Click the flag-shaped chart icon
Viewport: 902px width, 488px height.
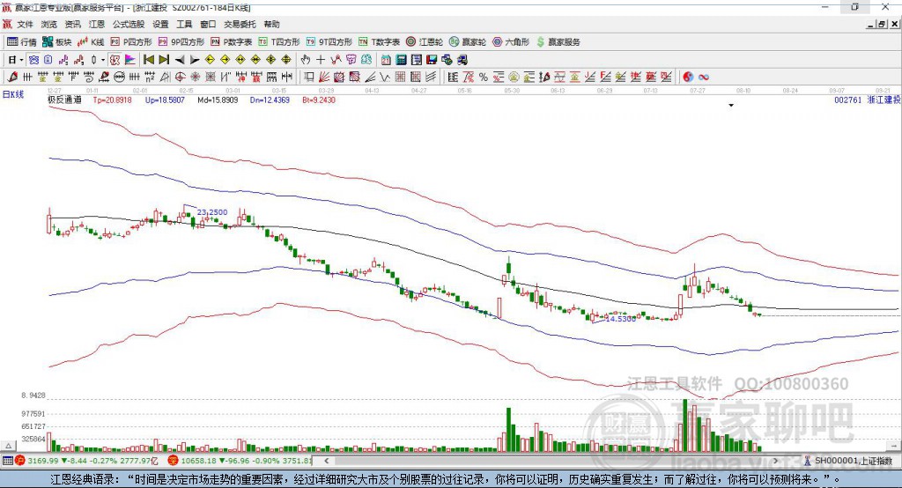(130, 60)
